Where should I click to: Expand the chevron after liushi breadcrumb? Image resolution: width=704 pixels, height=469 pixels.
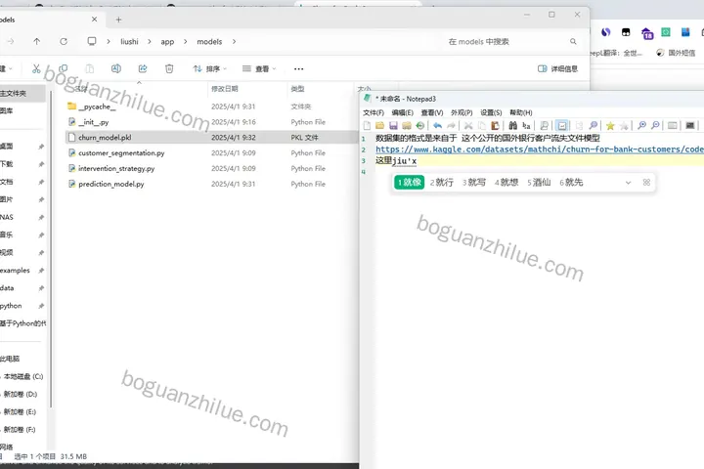point(150,41)
